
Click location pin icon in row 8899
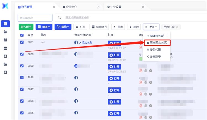click(141, 71)
